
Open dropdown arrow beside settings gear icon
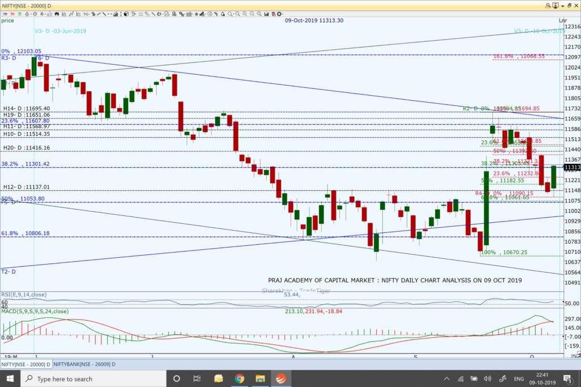click(x=283, y=14)
